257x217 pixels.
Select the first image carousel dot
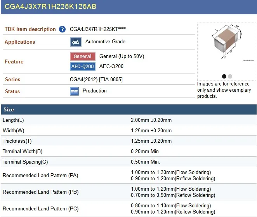224,76
